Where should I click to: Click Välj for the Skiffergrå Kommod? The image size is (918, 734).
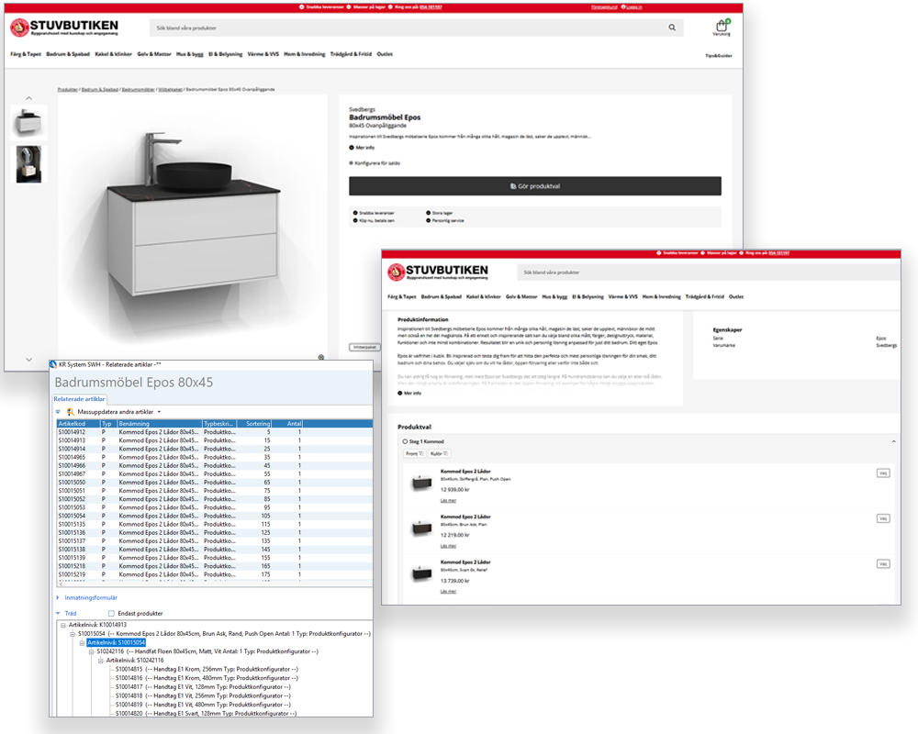(883, 473)
